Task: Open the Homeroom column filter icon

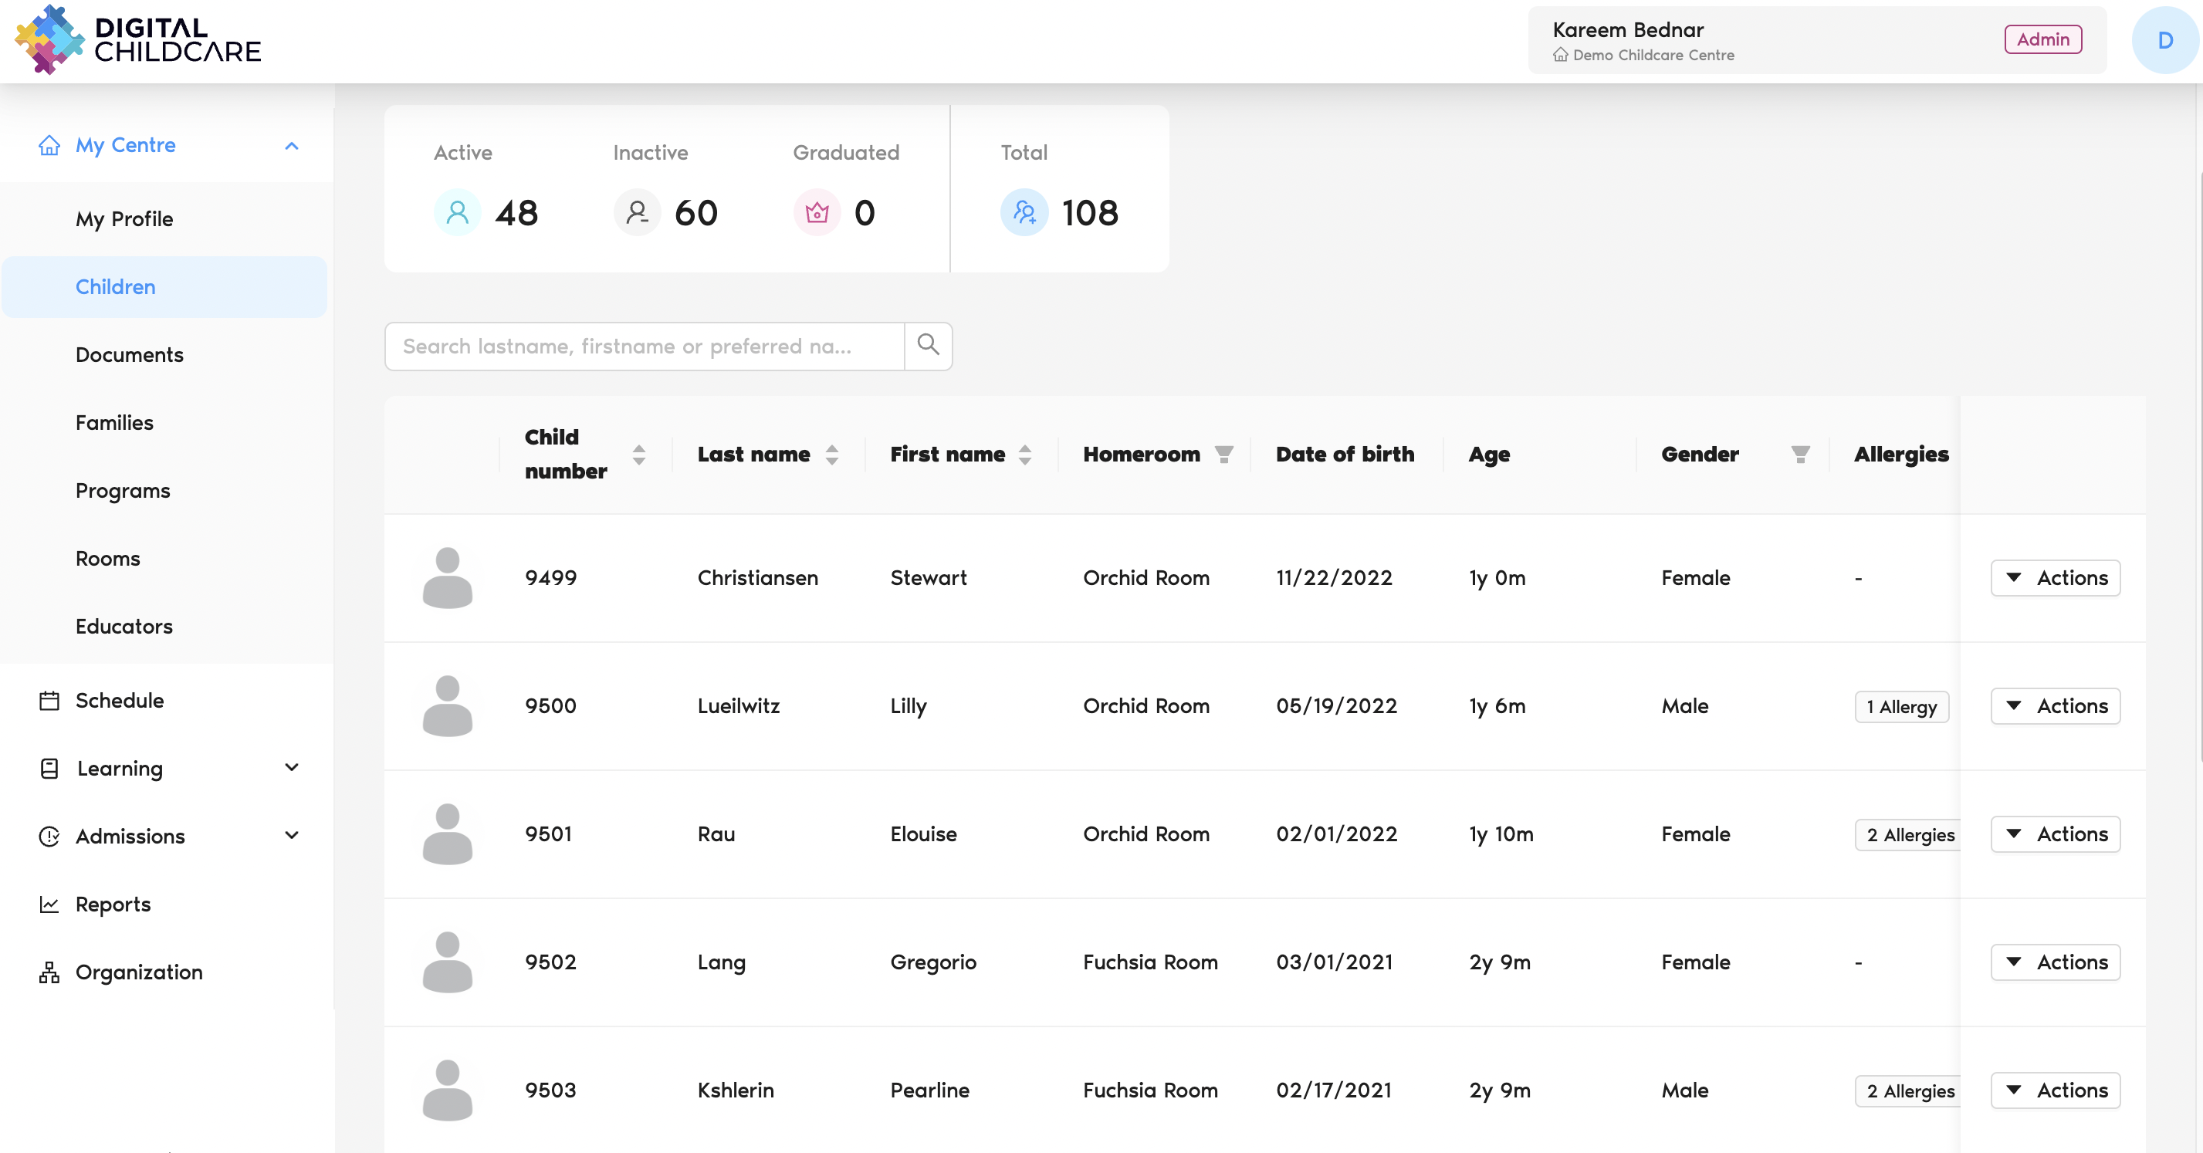Action: point(1223,455)
